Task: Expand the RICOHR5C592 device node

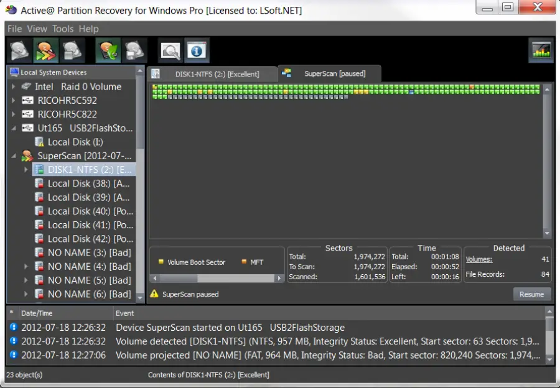Action: 14,101
